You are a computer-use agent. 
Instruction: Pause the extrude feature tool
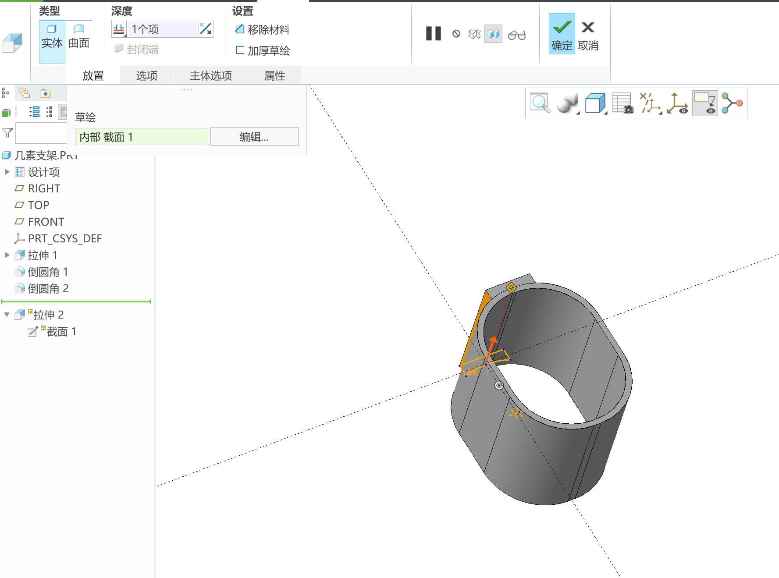(433, 34)
